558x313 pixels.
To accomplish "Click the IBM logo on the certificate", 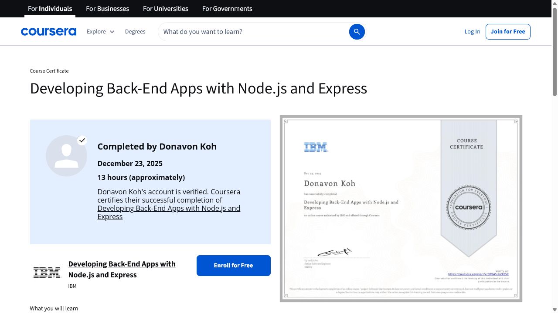I will point(316,147).
